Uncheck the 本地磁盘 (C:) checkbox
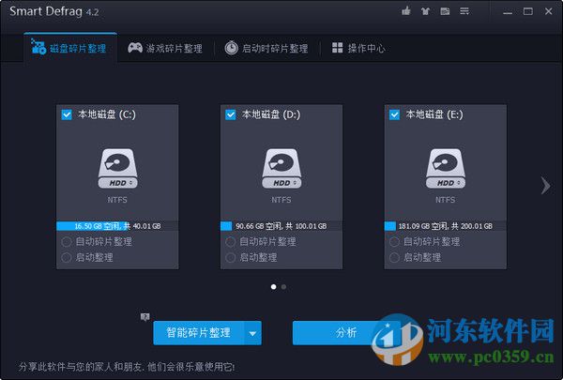Screen dimensions: 563x380 click(x=67, y=114)
